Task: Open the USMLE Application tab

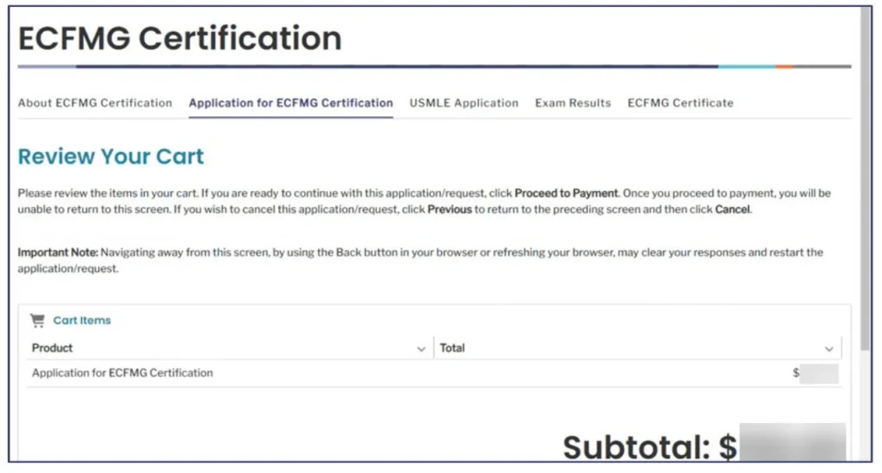Action: (464, 103)
